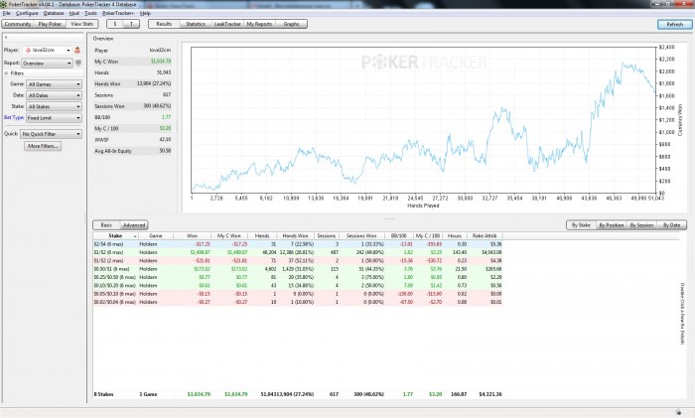Select the $0.05/$0.10 (6 max) row
The height and width of the screenshot is (418, 695).
298,294
